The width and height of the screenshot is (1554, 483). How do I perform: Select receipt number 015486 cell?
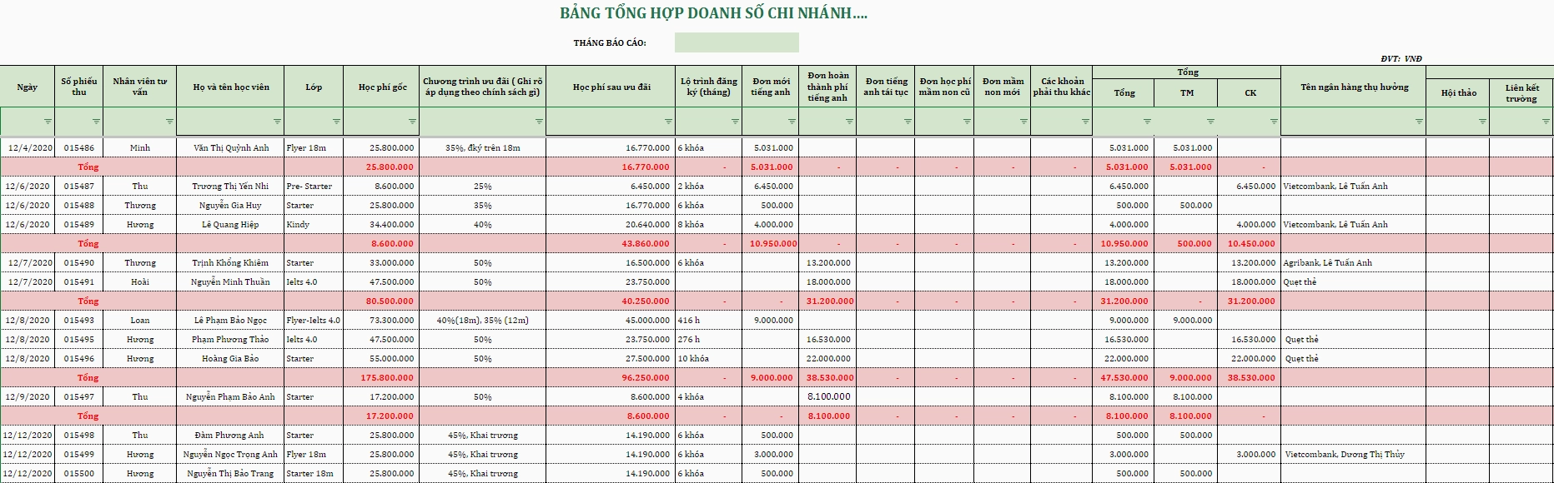click(79, 147)
